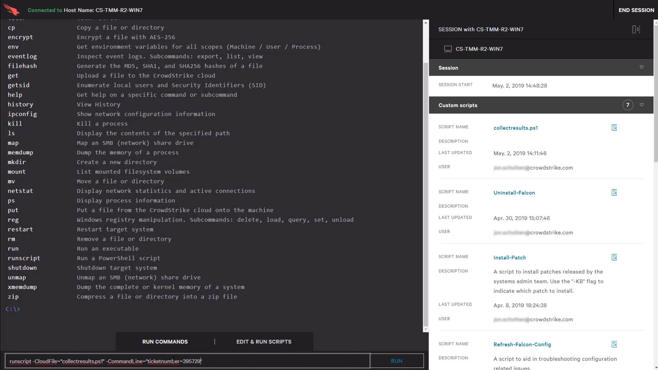Open the Install-Patch script link

pyautogui.click(x=509, y=257)
